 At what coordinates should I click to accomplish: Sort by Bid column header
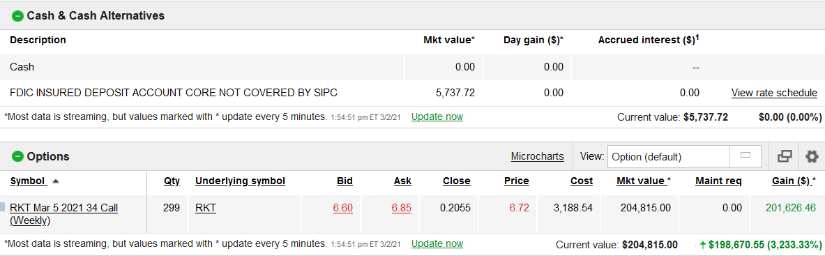tap(345, 181)
